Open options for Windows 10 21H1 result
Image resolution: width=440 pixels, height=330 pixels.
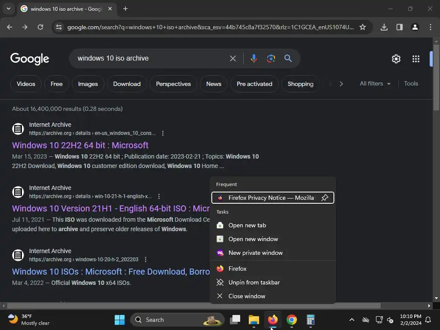coord(159,196)
